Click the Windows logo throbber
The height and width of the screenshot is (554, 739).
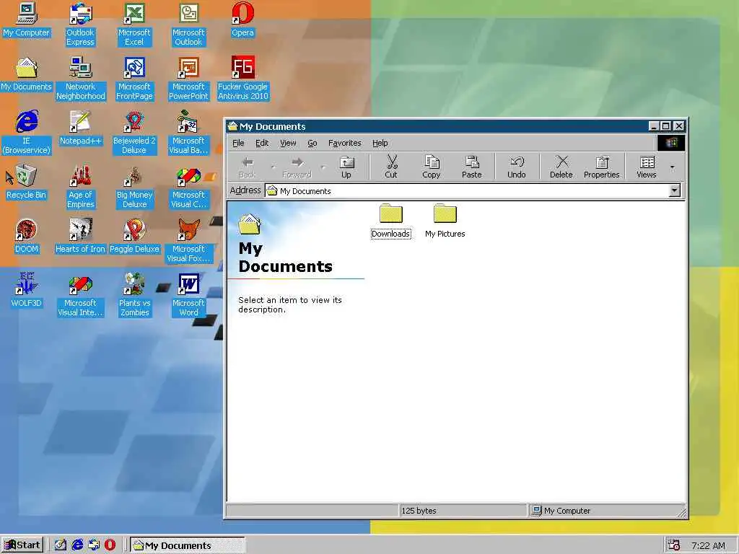[x=671, y=143]
